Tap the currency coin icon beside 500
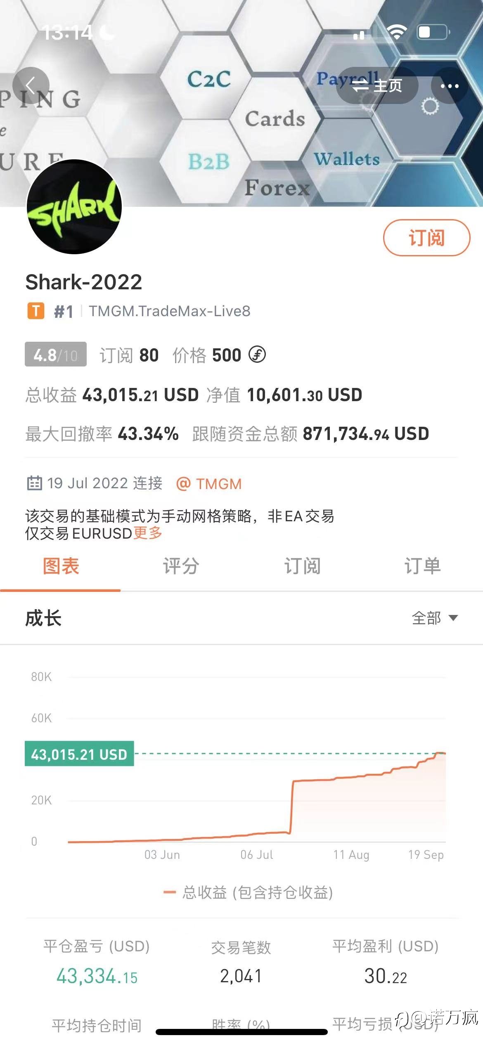 coord(257,355)
